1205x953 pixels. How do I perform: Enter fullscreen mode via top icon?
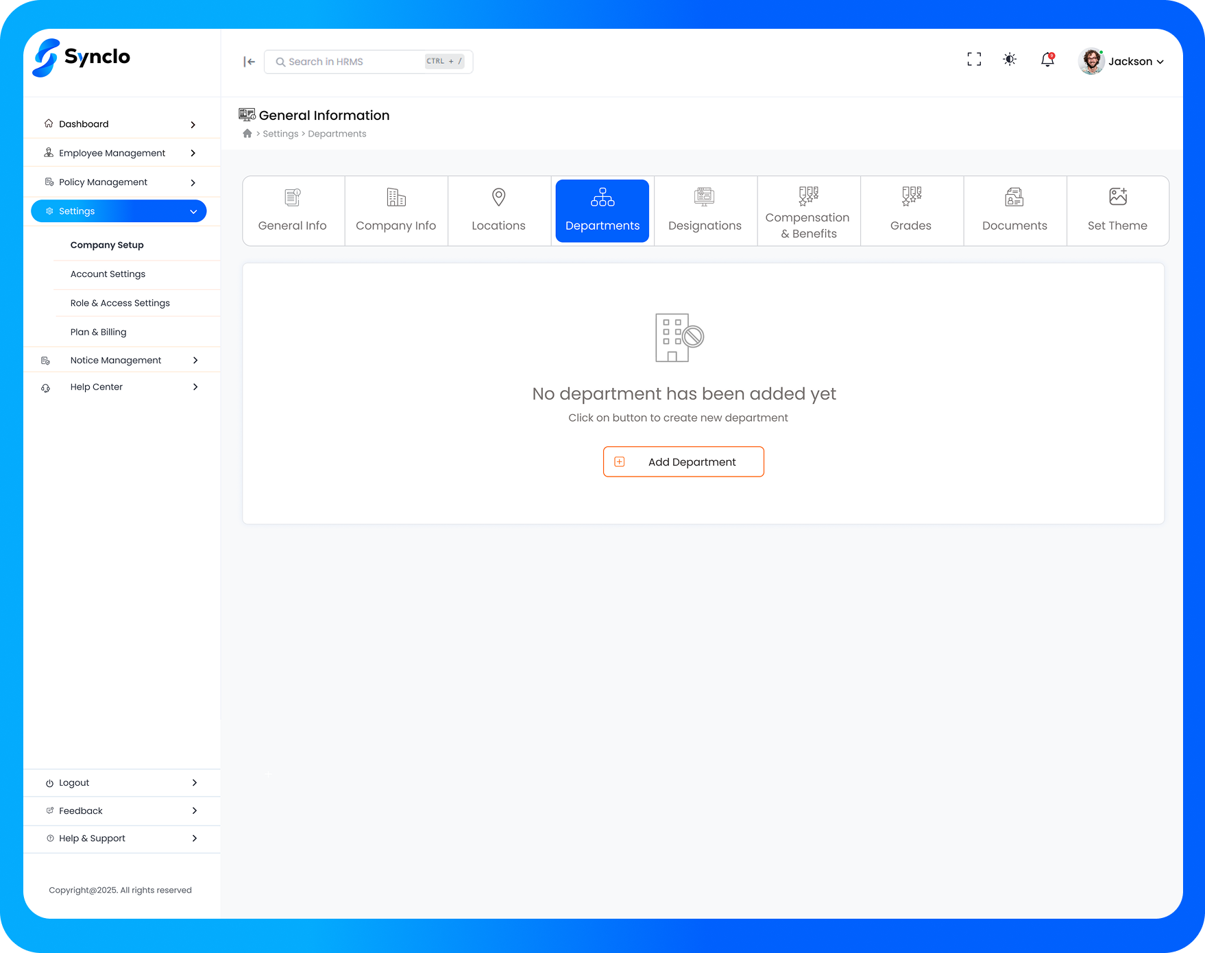click(974, 60)
